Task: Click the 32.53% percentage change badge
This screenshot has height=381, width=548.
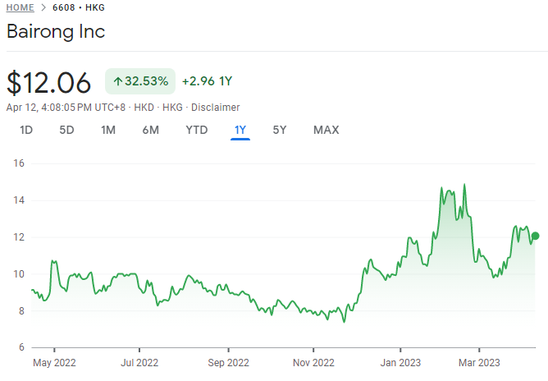Action: tap(140, 81)
